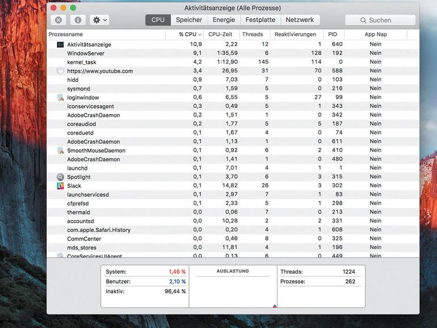Sort by Prozessname column header
Viewport: 437px width, 328px height.
107,35
